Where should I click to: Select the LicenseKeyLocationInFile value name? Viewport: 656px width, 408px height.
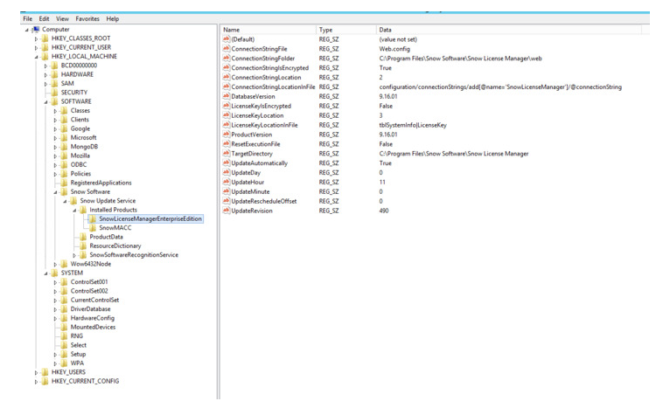[264, 125]
